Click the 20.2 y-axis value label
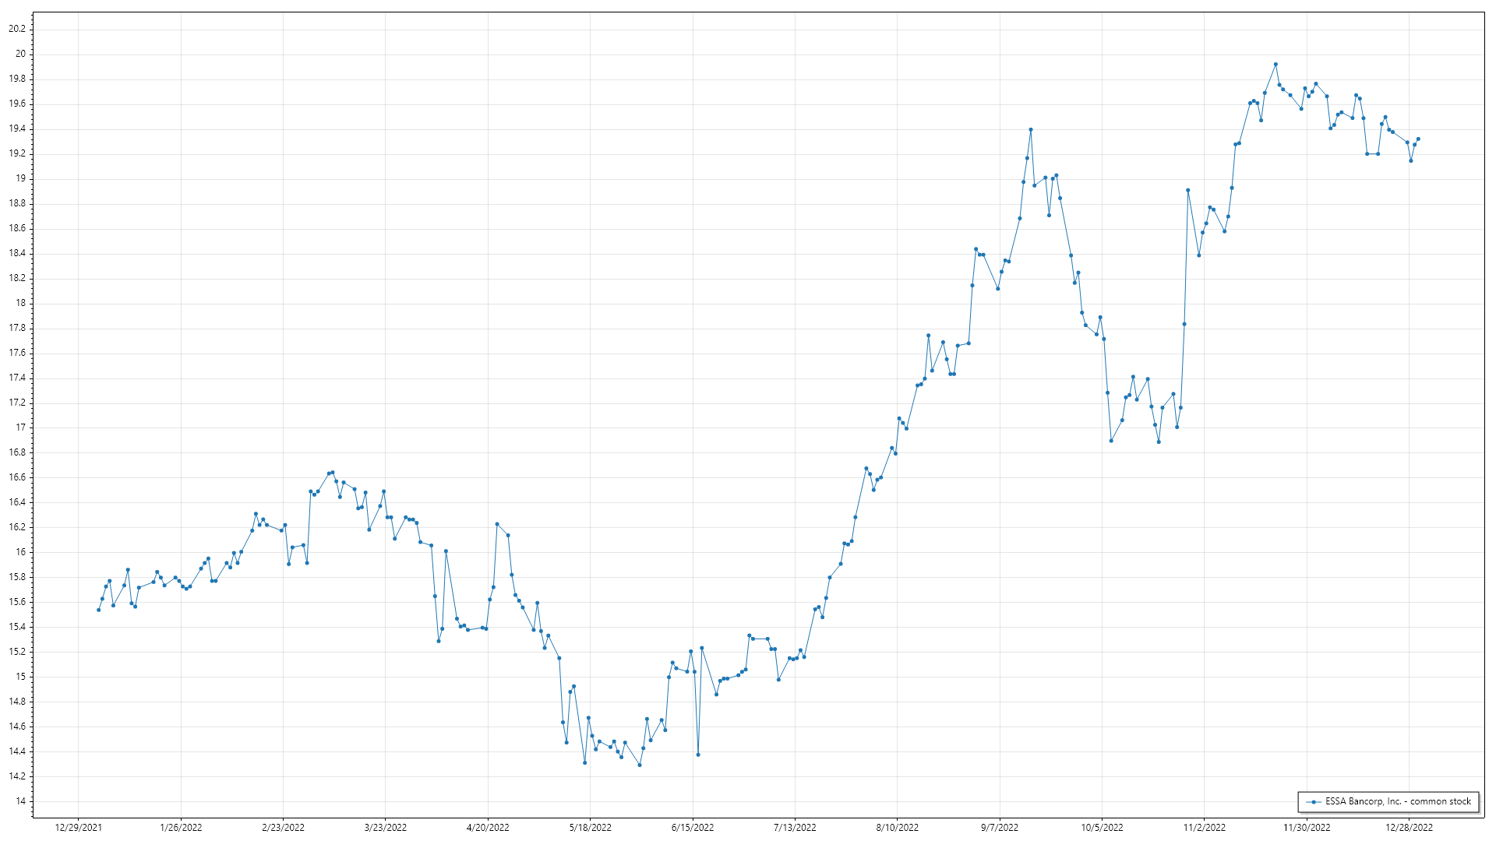1496x841 pixels. [17, 29]
